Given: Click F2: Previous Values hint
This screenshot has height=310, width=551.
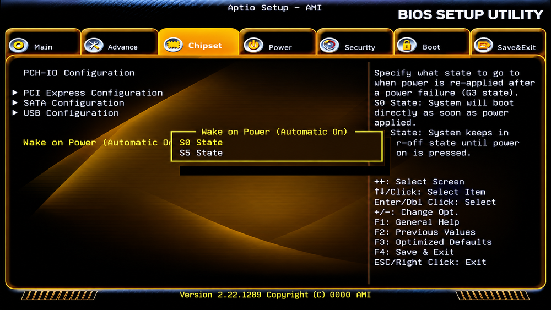Looking at the screenshot, I should [x=425, y=232].
